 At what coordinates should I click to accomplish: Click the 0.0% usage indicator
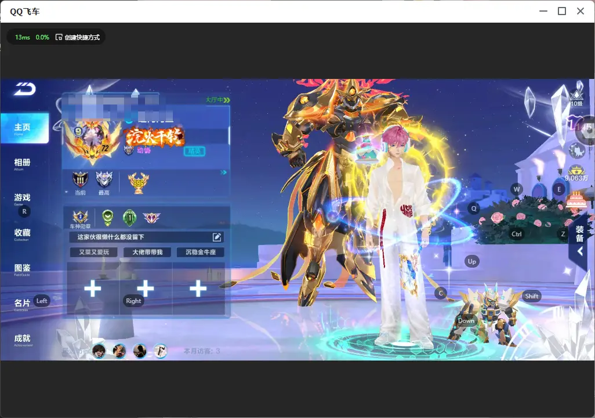pos(42,37)
